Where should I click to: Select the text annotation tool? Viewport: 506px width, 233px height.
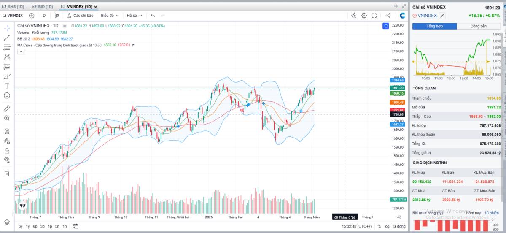click(x=7, y=86)
